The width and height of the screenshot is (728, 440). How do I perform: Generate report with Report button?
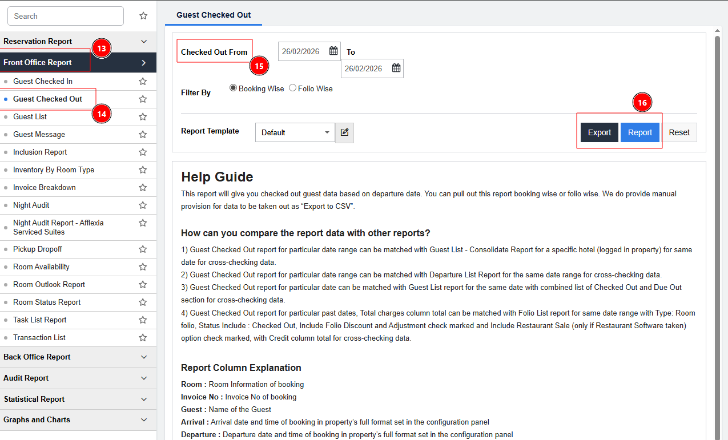pos(640,132)
